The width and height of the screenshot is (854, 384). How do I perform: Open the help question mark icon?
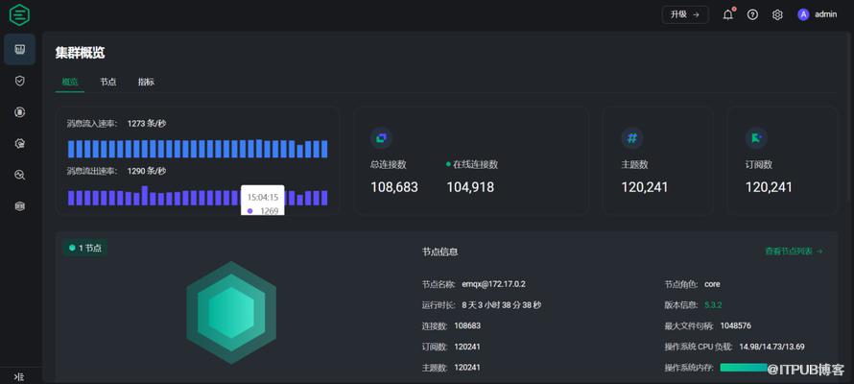(x=752, y=14)
